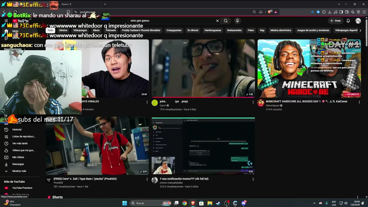The image size is (368, 207).
Task: Open the Cero x Zell Type Beat thumbnail
Action: coord(97,146)
